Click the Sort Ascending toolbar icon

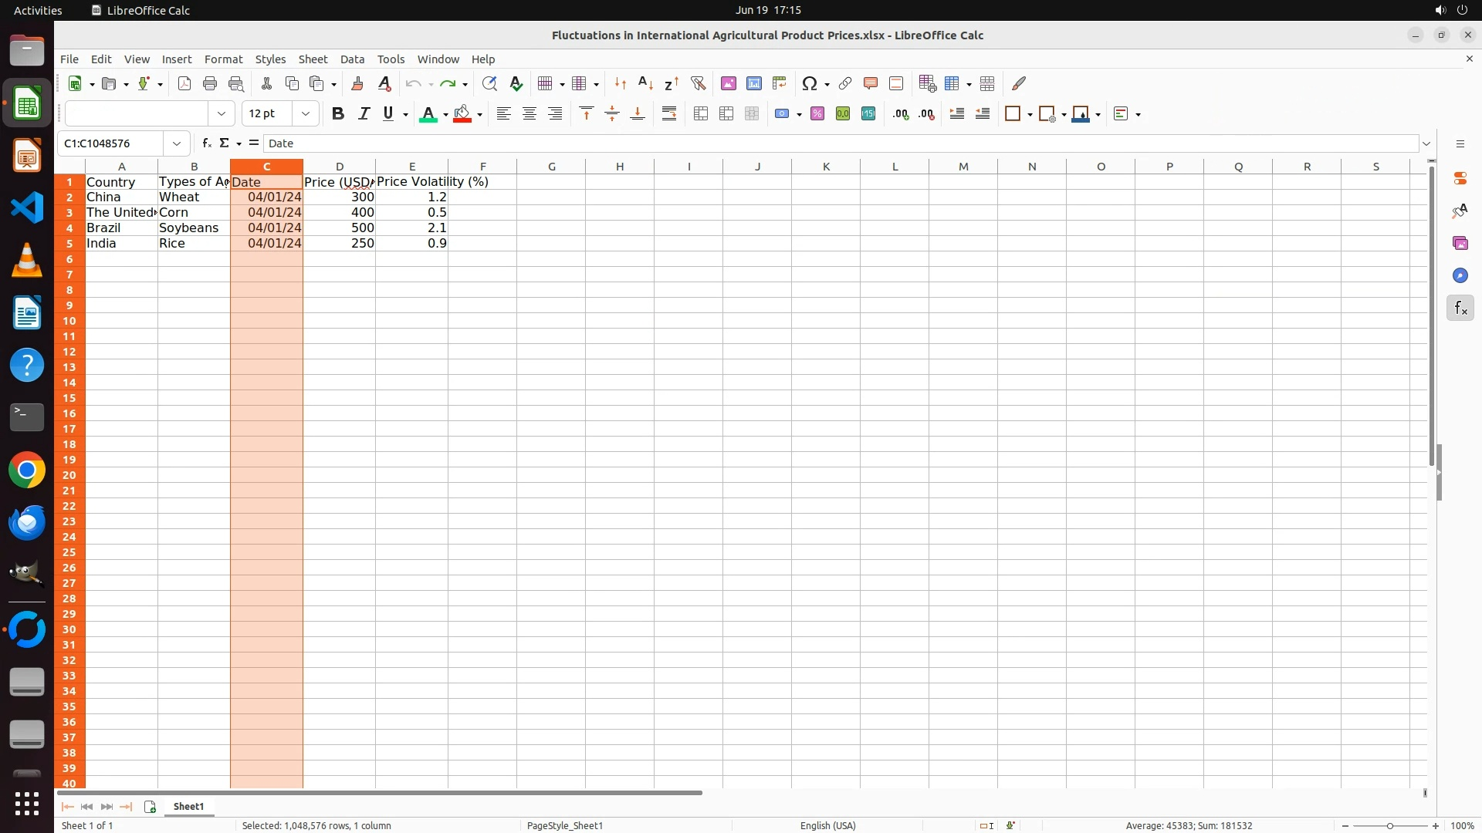coord(645,83)
